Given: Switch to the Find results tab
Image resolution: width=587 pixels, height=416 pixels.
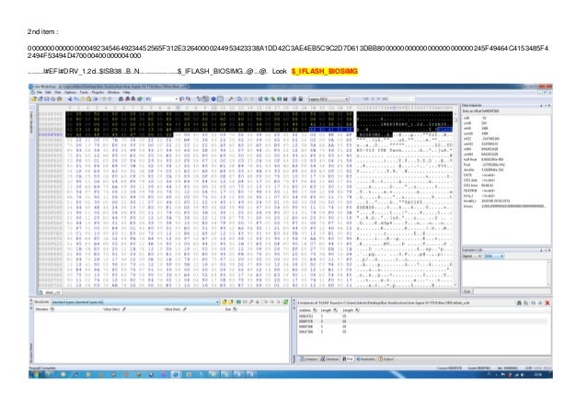Looking at the screenshot, I should [348, 359].
